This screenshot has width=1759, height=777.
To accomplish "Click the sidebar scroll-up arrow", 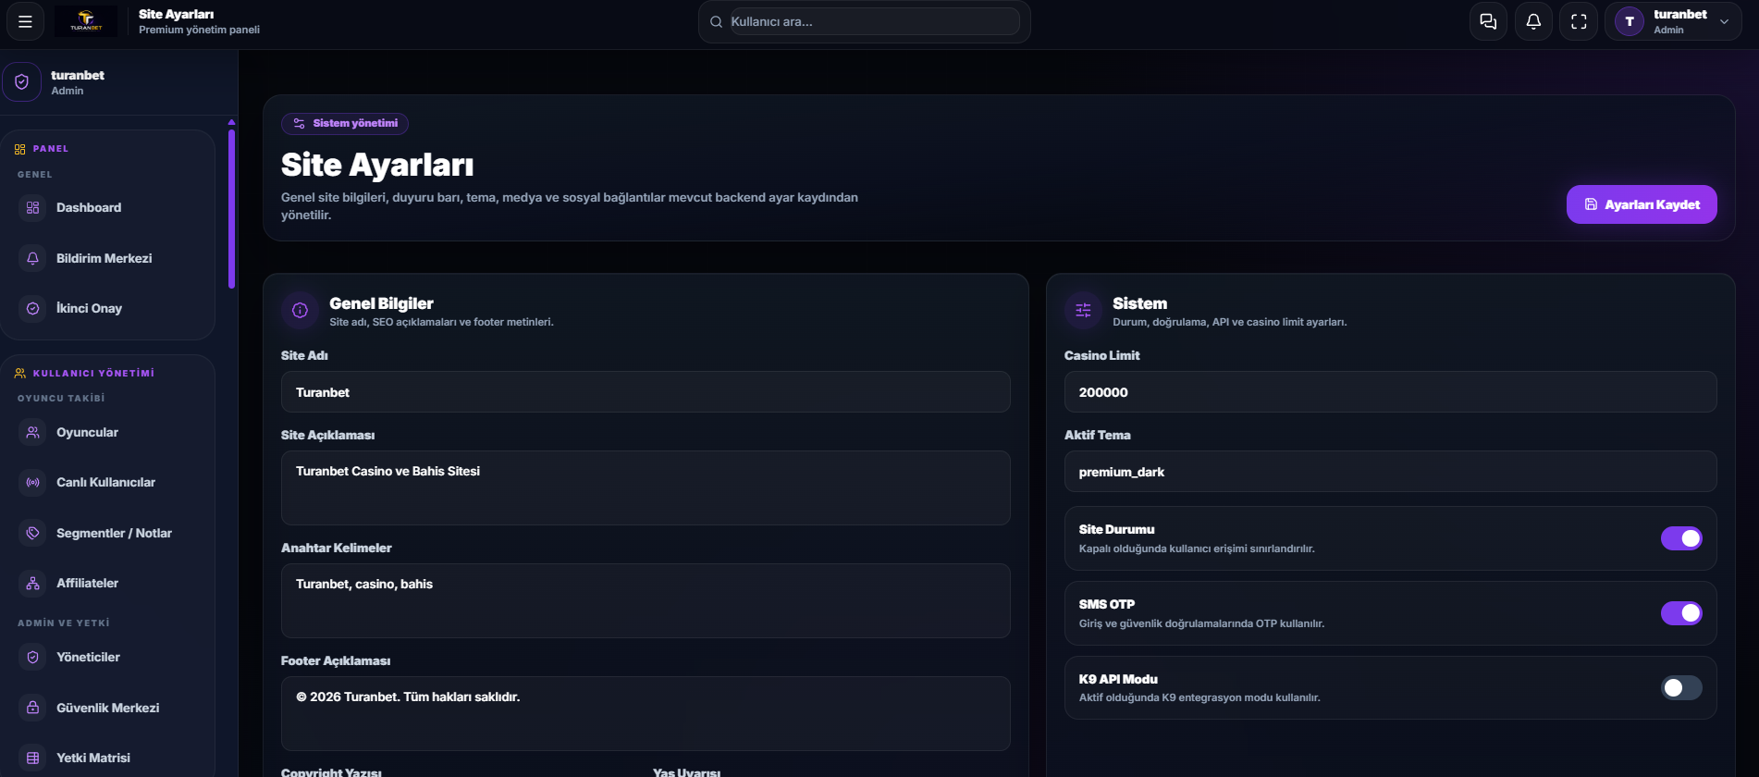I will [x=231, y=122].
